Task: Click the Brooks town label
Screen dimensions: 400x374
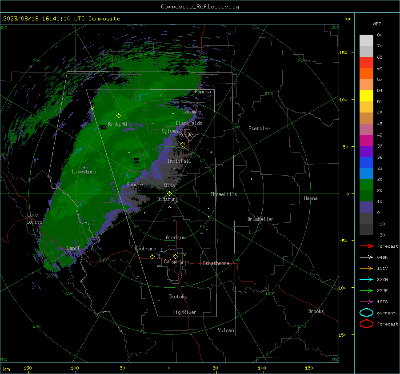Action: 316,311
